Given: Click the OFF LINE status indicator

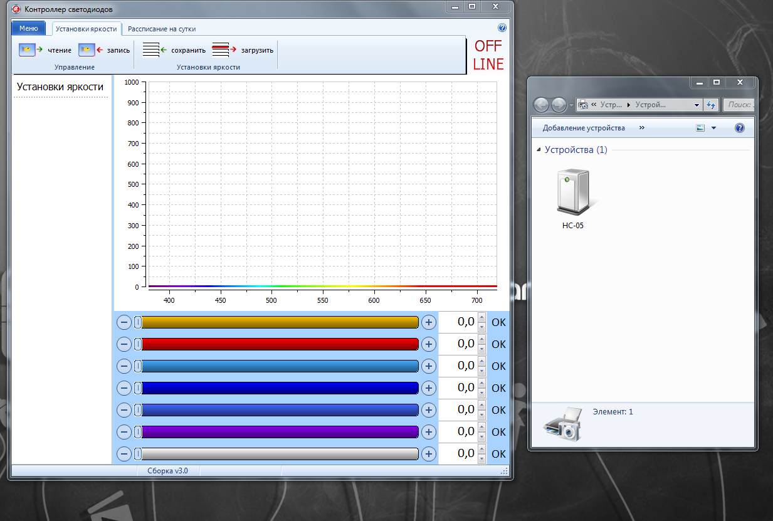Looking at the screenshot, I should tap(488, 55).
